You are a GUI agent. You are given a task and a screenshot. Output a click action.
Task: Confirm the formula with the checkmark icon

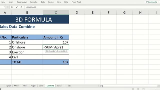click(x=17, y=7)
